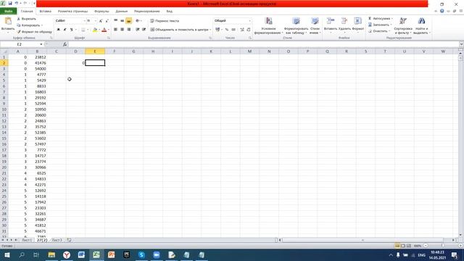Screen dimensions: 464x261
Task: Pick the yellow fill color bucket
Action: [x=95, y=30]
